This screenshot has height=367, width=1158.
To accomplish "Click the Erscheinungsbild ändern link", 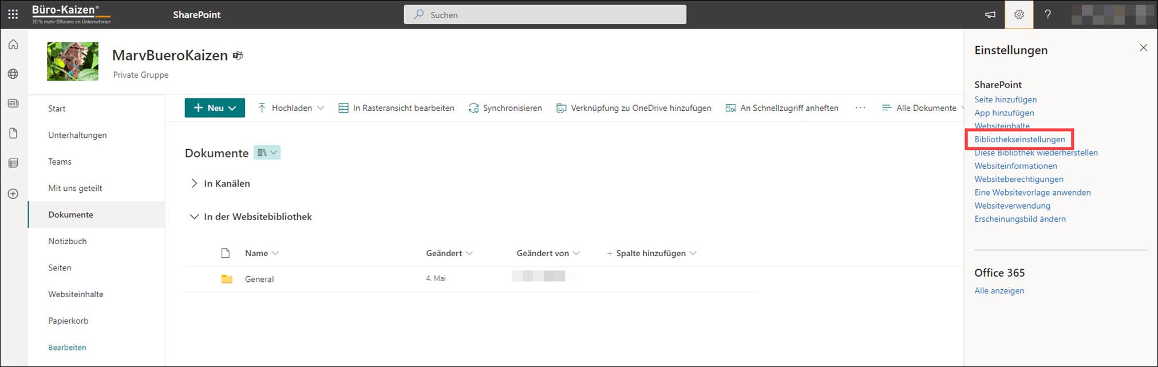I will pyautogui.click(x=1020, y=219).
